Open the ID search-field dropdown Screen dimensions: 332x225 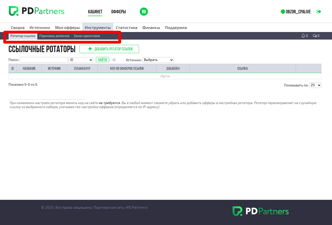(x=81, y=60)
